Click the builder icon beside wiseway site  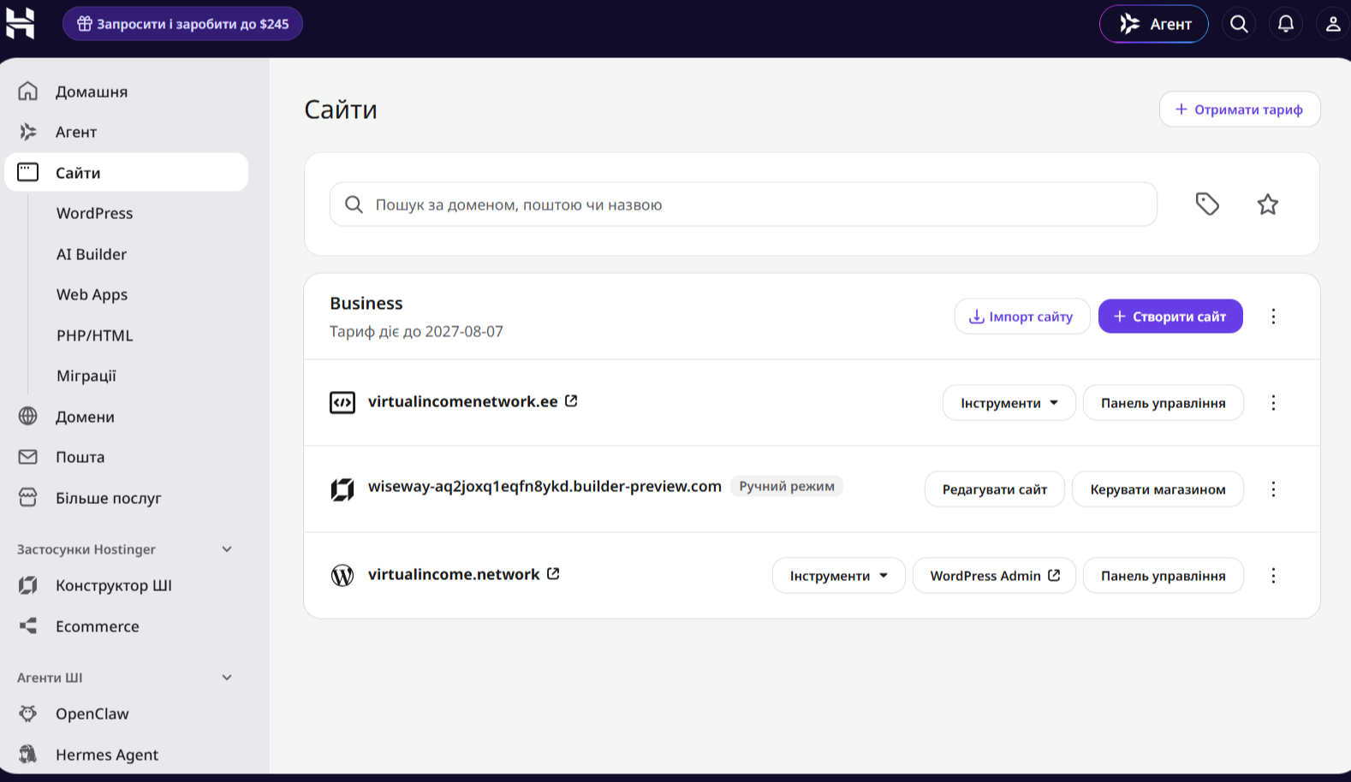click(x=342, y=489)
